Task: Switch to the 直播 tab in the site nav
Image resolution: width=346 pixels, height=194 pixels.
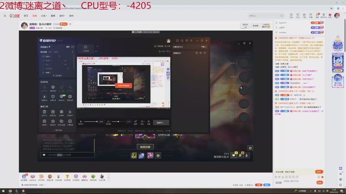Action: 35,16
